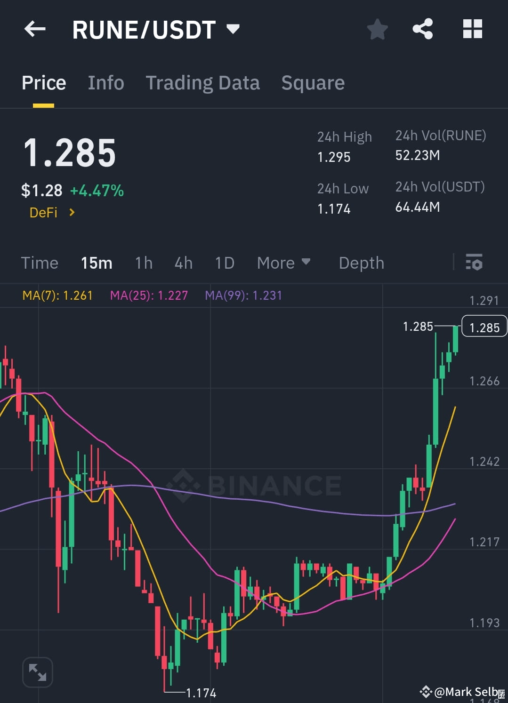Tap the fullscreen expand icon on chart
The height and width of the screenshot is (703, 508).
tap(37, 672)
